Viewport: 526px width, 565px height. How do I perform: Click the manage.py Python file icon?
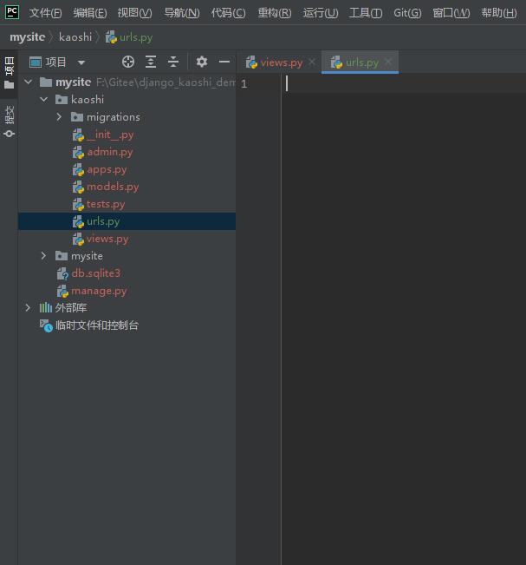coord(62,291)
